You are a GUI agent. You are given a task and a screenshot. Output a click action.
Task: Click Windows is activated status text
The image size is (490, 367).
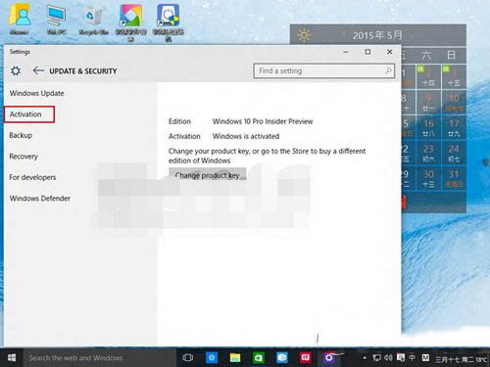click(246, 136)
